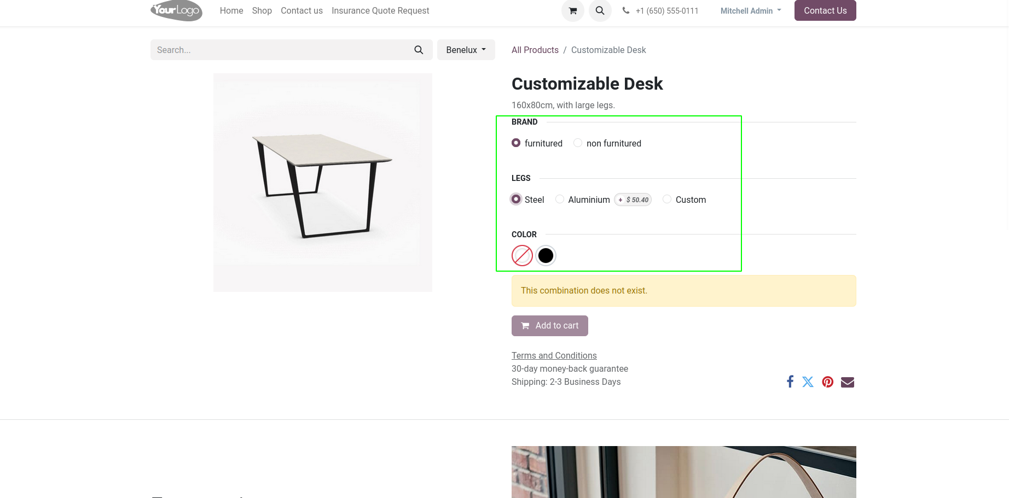The width and height of the screenshot is (1009, 498).
Task: Share product on X (Twitter)
Action: [x=808, y=382]
